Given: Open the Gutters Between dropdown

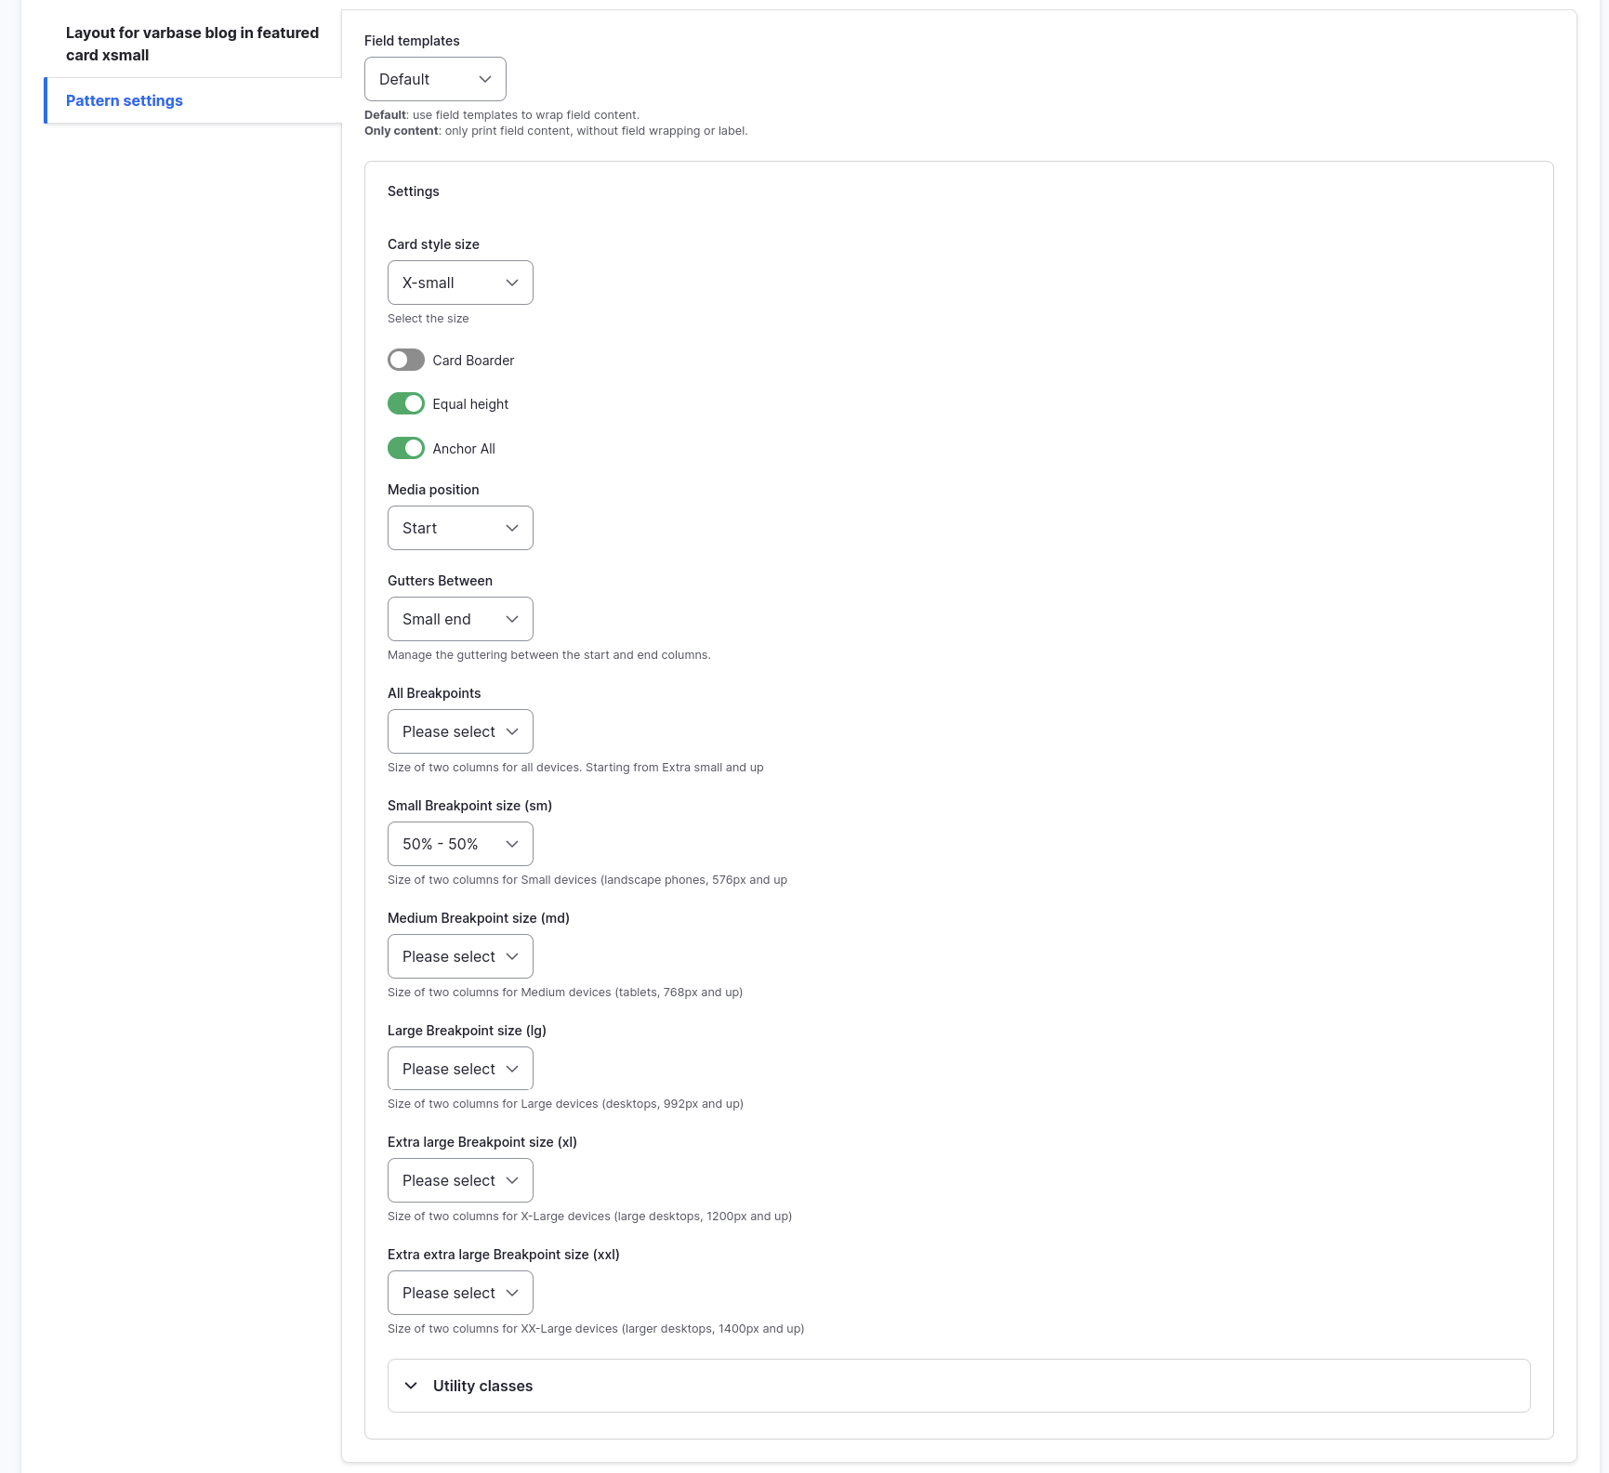Looking at the screenshot, I should tap(460, 619).
